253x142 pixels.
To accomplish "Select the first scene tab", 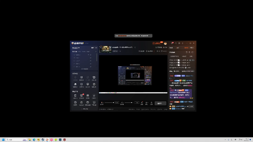I will (x=75, y=52).
